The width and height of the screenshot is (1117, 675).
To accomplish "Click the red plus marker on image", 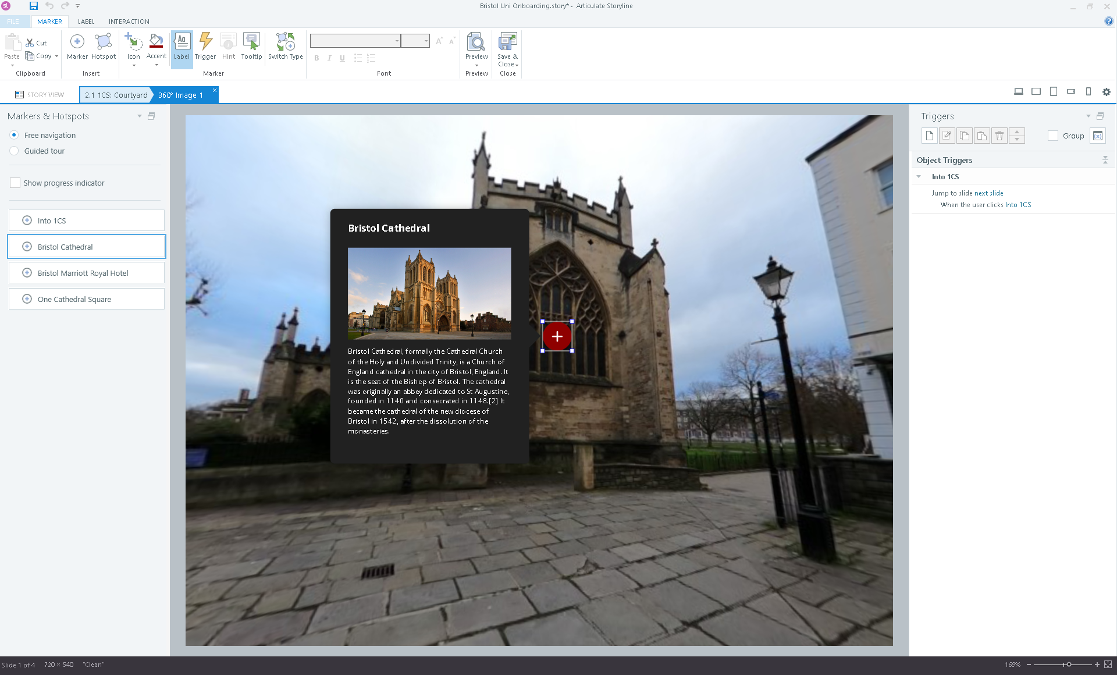I will coord(557,336).
